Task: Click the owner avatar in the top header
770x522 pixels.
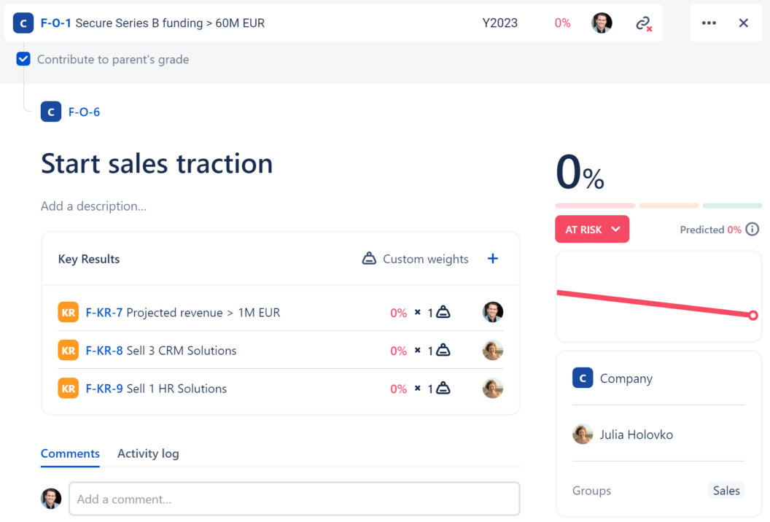Action: pos(602,23)
